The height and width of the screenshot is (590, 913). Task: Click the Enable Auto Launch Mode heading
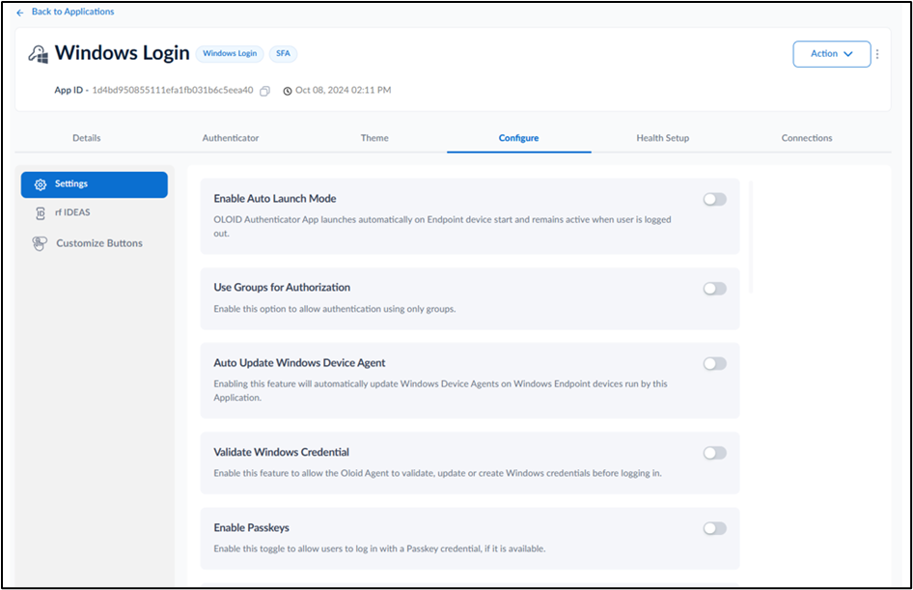click(275, 199)
